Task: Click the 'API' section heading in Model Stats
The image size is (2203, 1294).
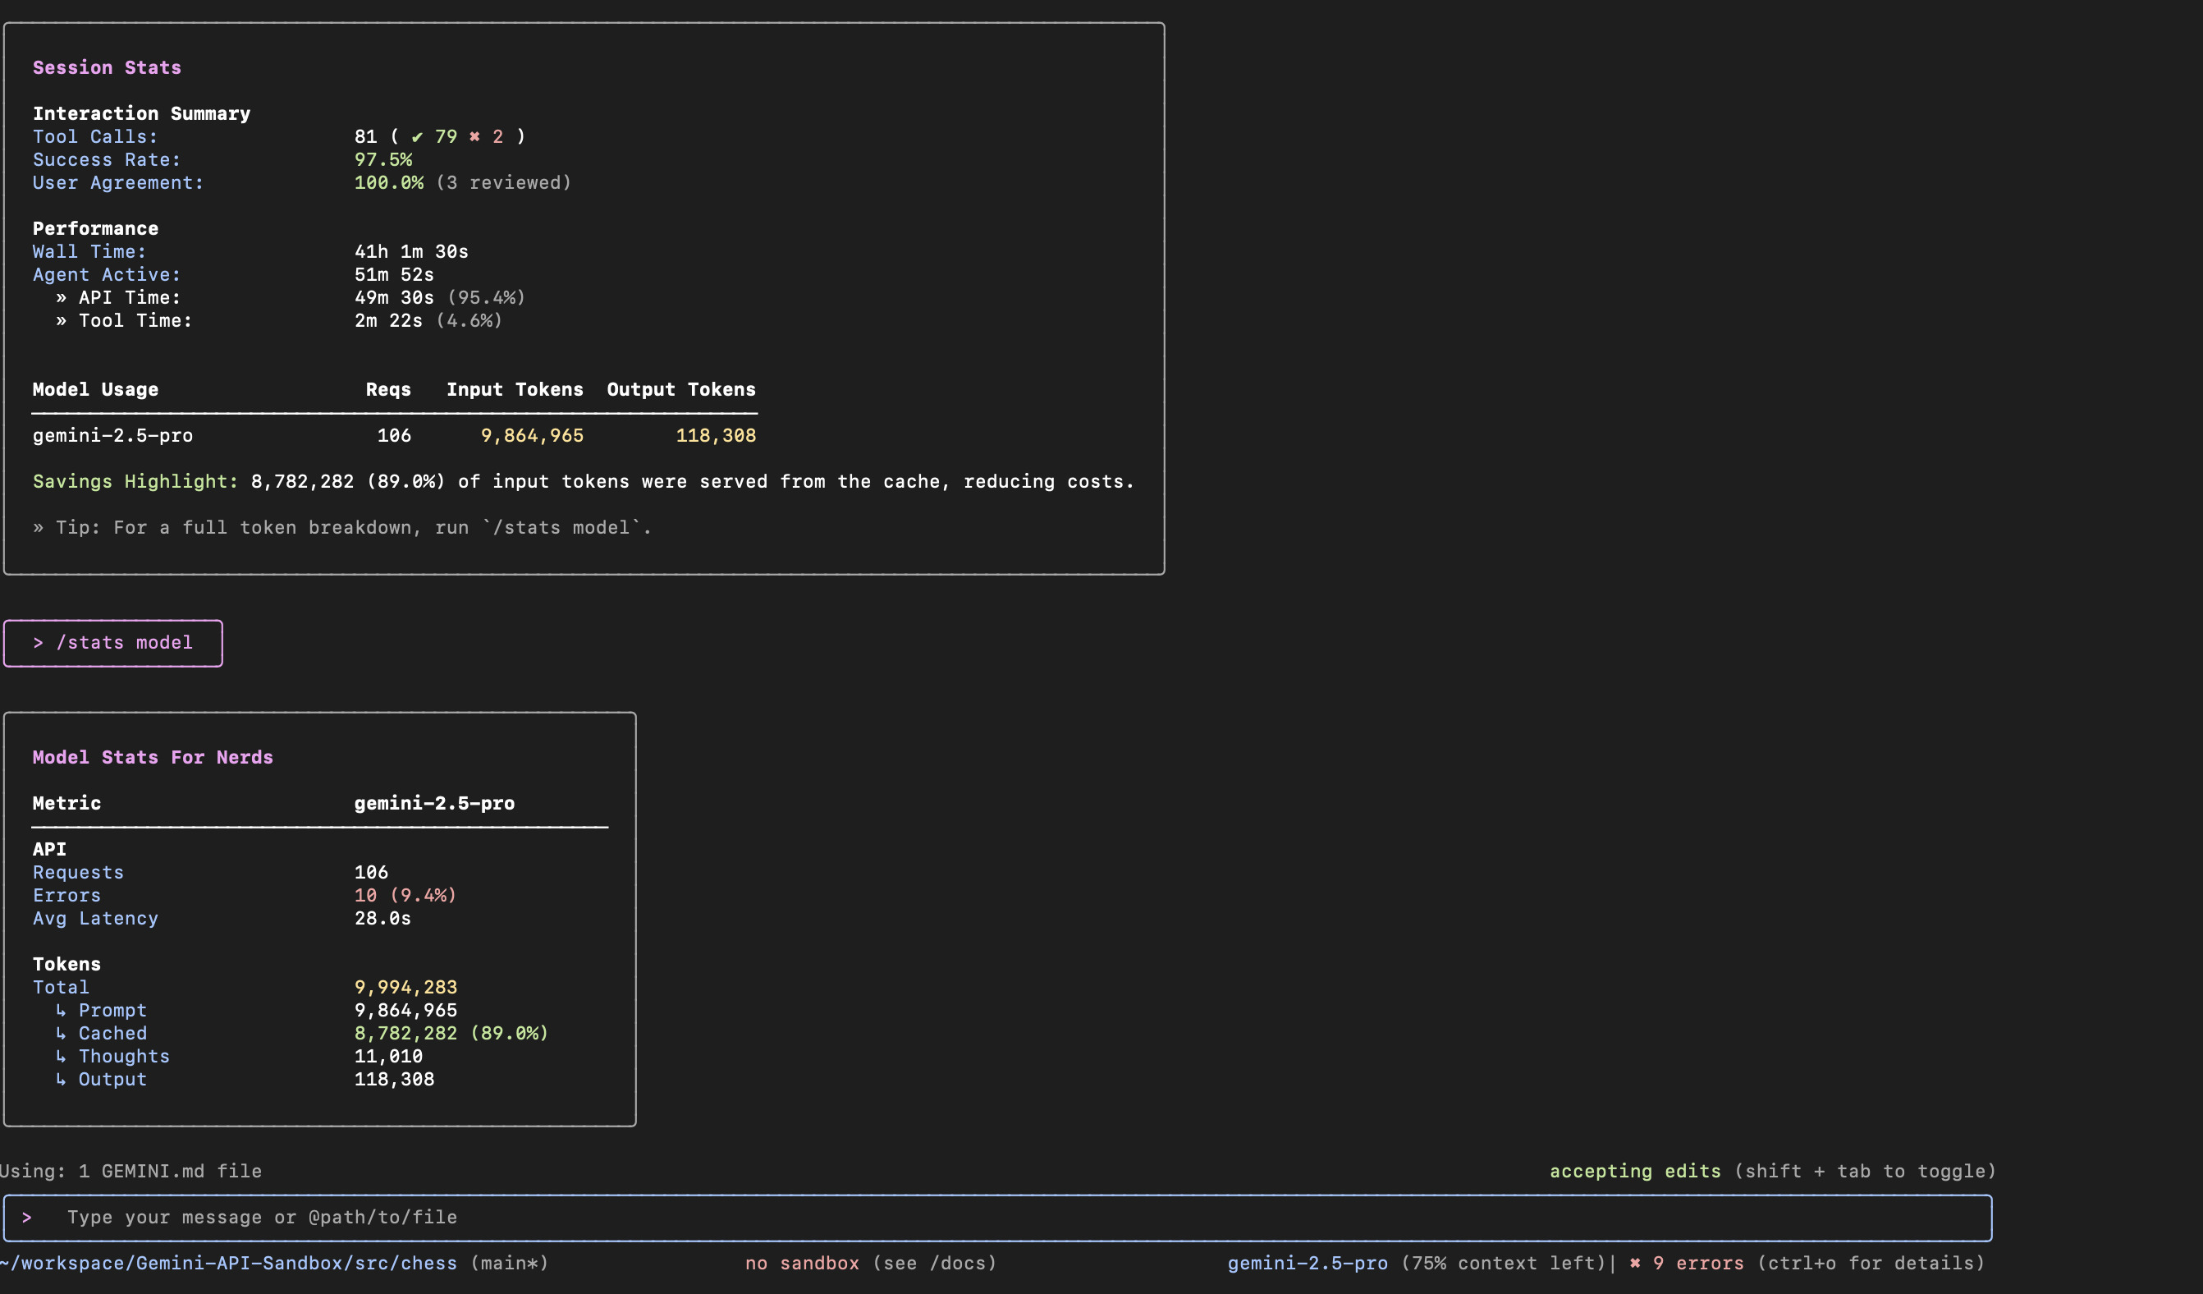Action: pyautogui.click(x=49, y=849)
